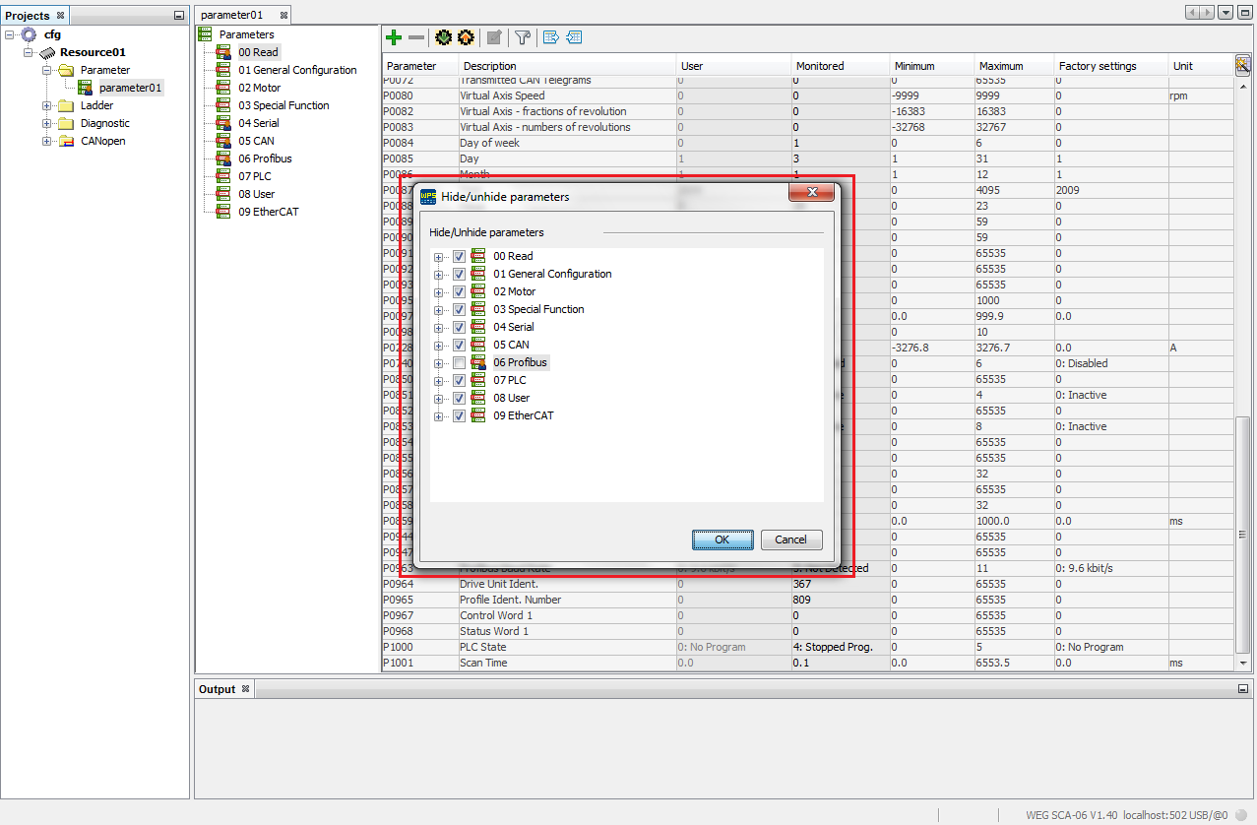
Task: Confirm with the OK button
Action: [723, 539]
